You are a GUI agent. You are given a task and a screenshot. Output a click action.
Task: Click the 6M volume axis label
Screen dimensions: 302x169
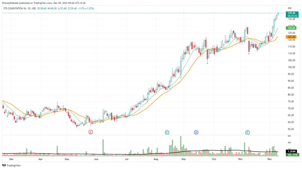(290, 136)
